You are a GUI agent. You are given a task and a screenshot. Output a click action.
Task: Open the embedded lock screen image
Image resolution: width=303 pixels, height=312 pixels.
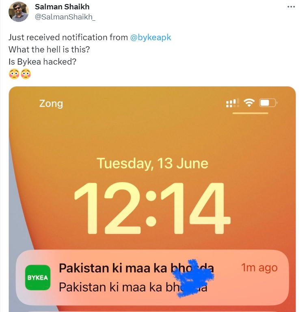click(152, 199)
